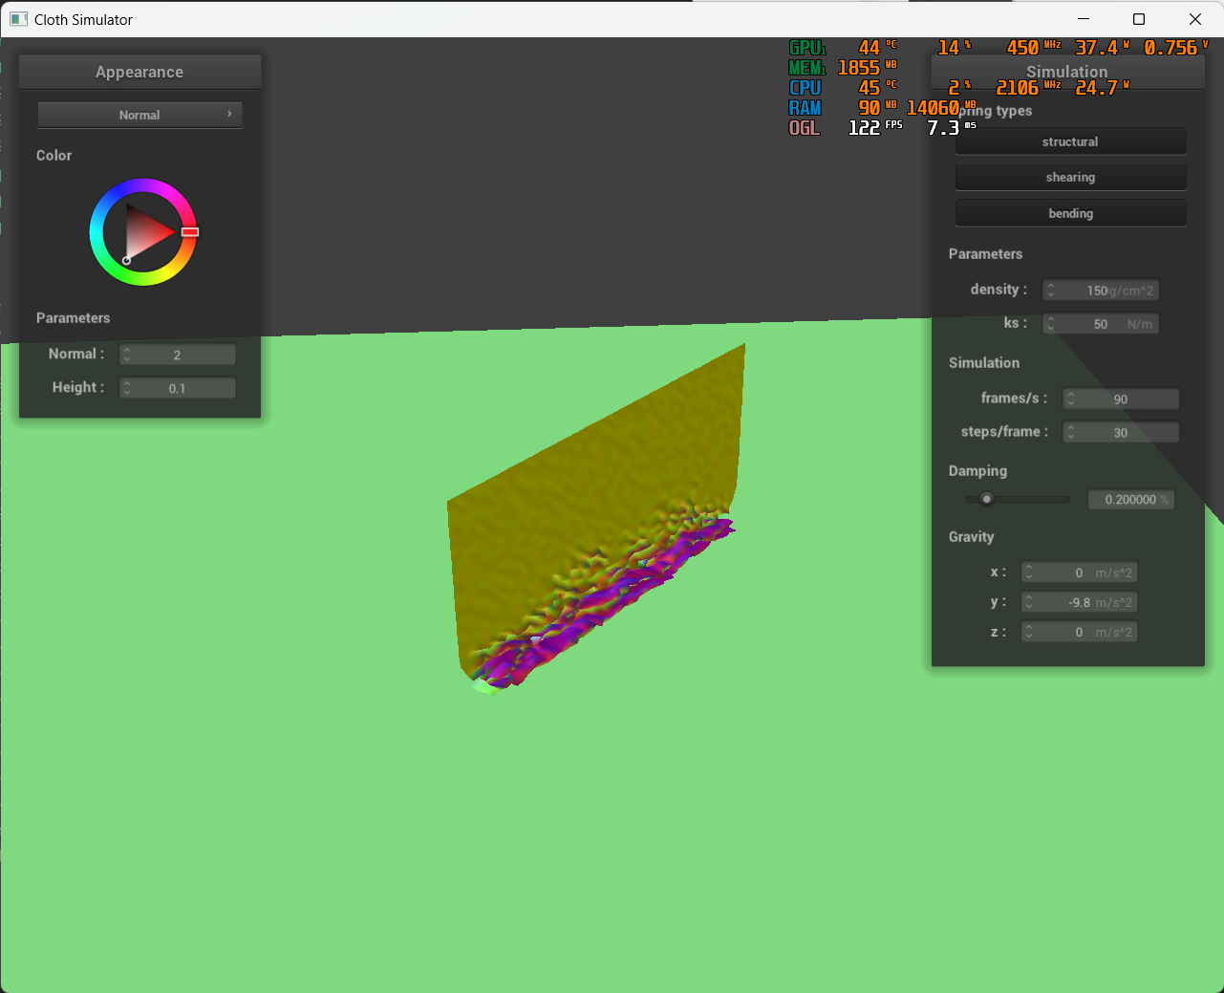1224x993 pixels.
Task: Click the ks stepper arrows
Action: point(1050,324)
